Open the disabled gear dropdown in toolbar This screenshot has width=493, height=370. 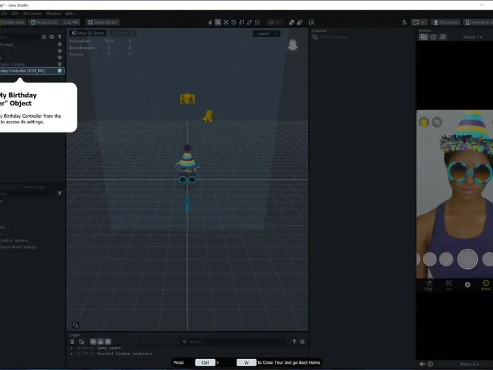[x=274, y=22]
